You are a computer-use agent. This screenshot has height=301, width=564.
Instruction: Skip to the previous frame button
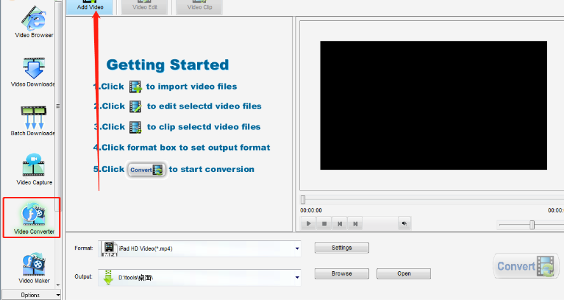click(x=340, y=224)
